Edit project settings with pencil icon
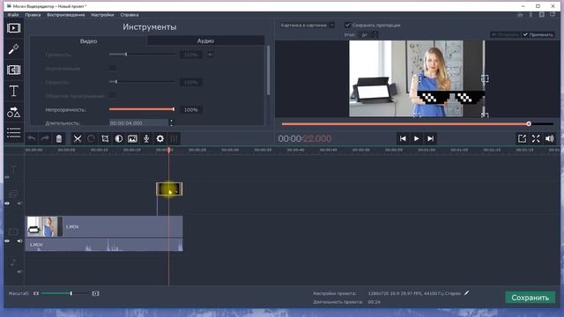The image size is (564, 317). 466,293
